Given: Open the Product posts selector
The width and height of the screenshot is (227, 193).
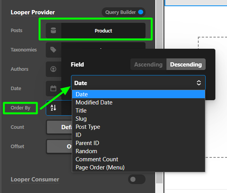Looking at the screenshot, I should (103, 31).
